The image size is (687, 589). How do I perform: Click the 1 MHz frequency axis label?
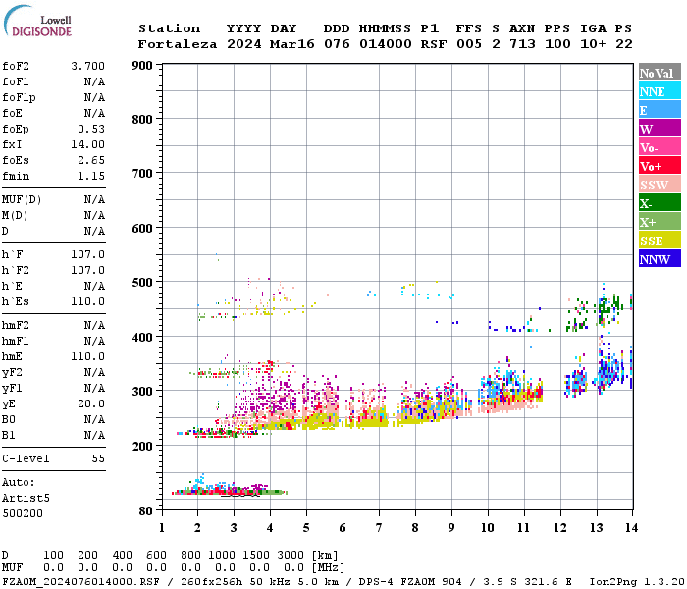click(x=162, y=528)
